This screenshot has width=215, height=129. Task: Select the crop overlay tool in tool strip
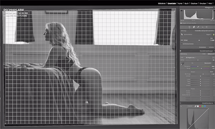point(189,27)
